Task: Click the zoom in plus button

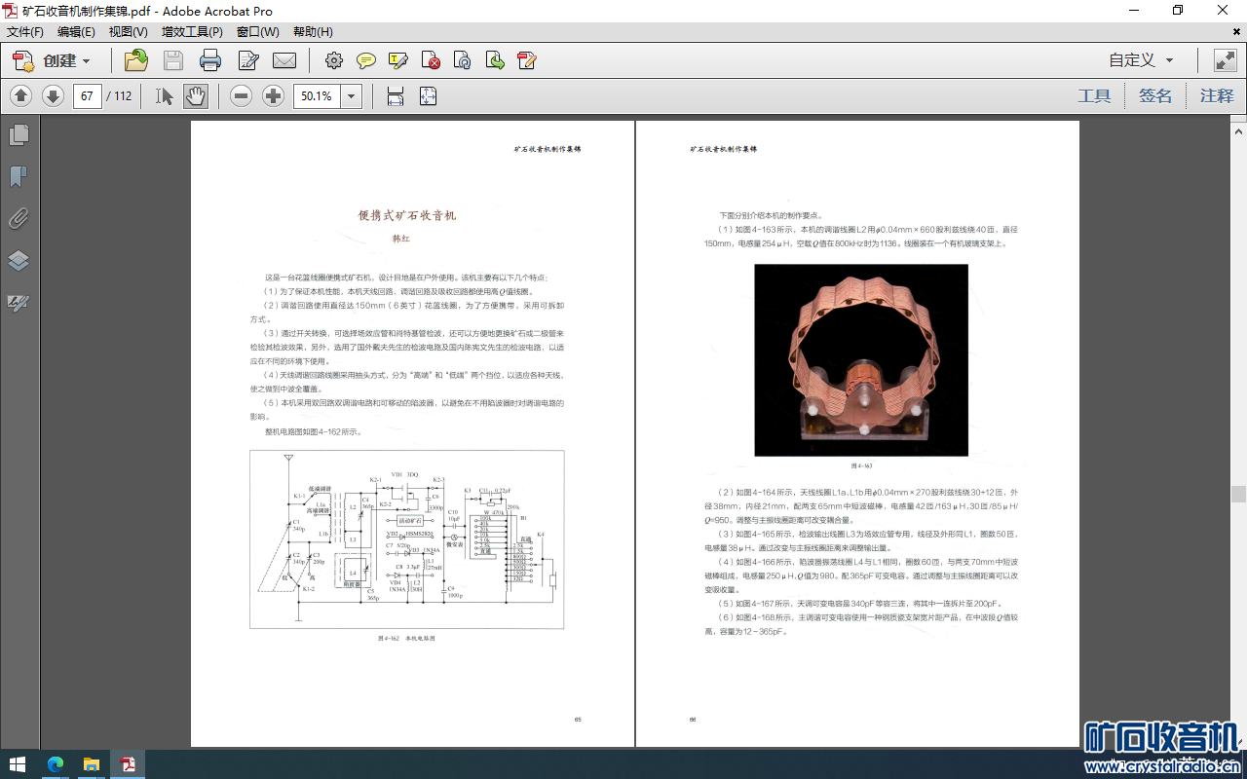Action: (x=274, y=95)
